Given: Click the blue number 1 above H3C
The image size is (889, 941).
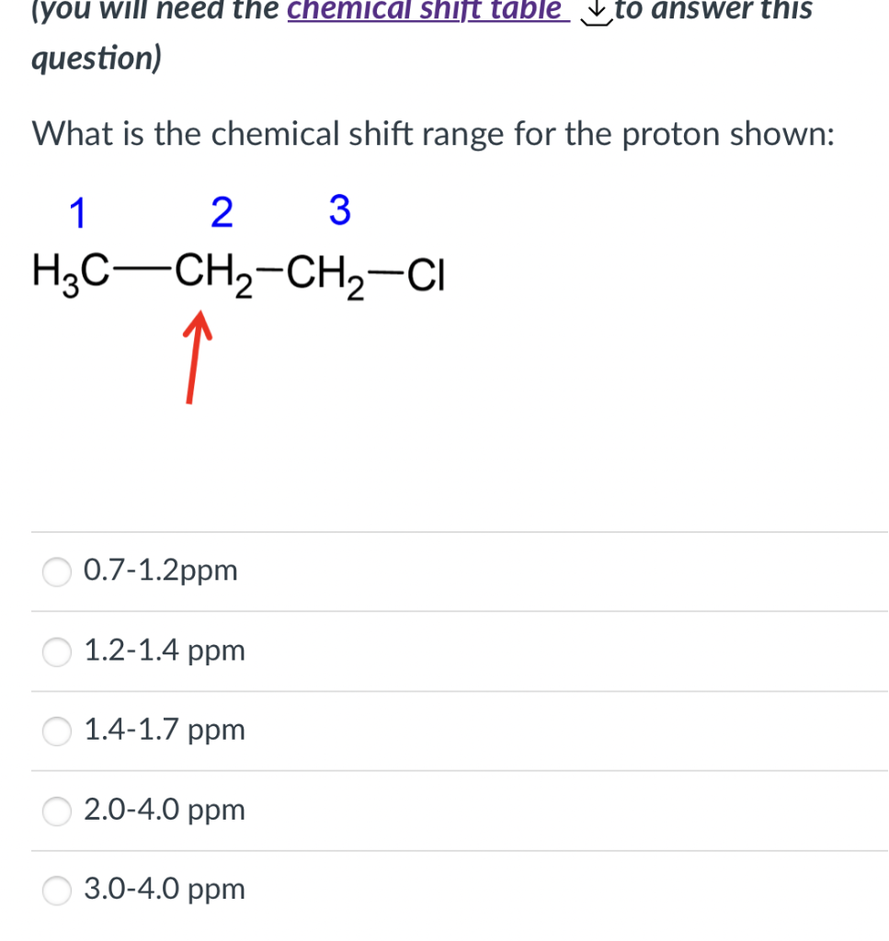Looking at the screenshot, I should coord(78,212).
